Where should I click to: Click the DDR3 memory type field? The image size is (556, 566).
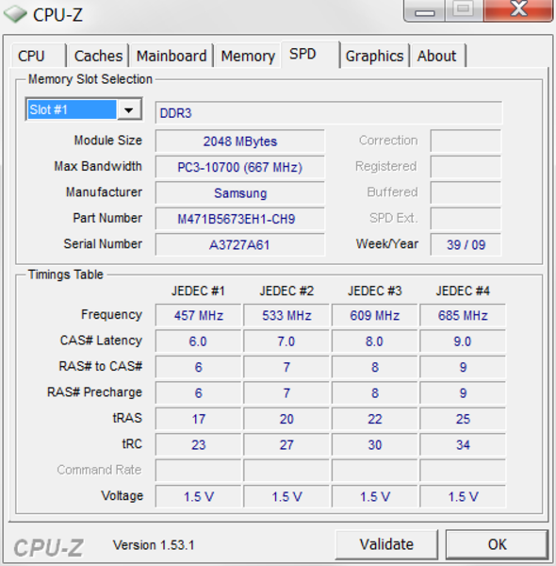point(328,113)
